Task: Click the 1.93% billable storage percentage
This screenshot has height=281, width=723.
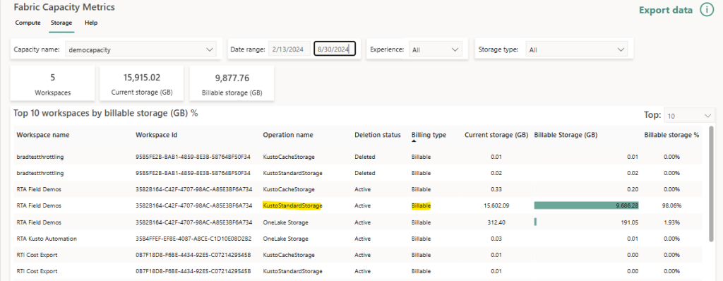Action: click(673, 222)
